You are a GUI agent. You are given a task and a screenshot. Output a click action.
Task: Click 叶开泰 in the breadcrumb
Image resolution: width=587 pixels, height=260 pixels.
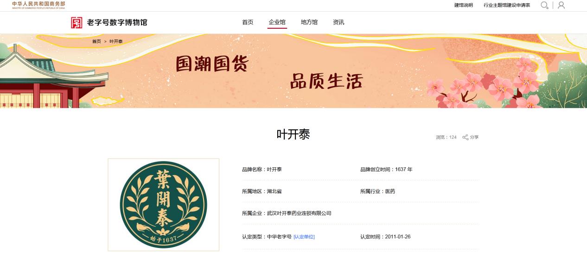[116, 41]
